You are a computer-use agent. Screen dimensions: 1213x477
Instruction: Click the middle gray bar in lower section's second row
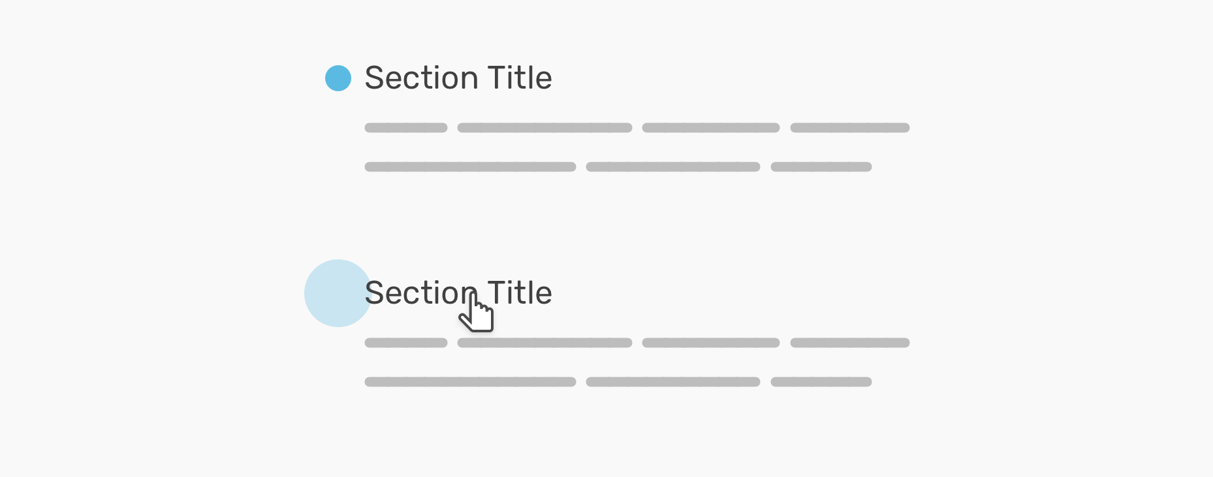coord(673,382)
